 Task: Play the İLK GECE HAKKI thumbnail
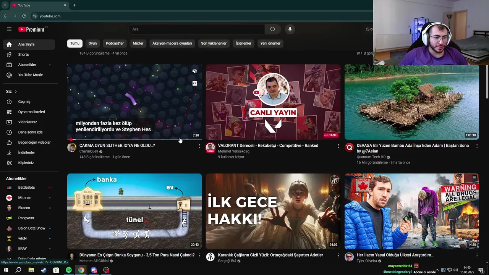[273, 211]
